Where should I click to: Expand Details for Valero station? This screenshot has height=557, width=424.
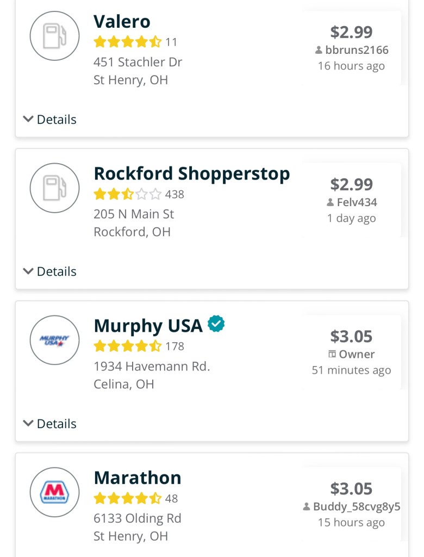pos(50,119)
